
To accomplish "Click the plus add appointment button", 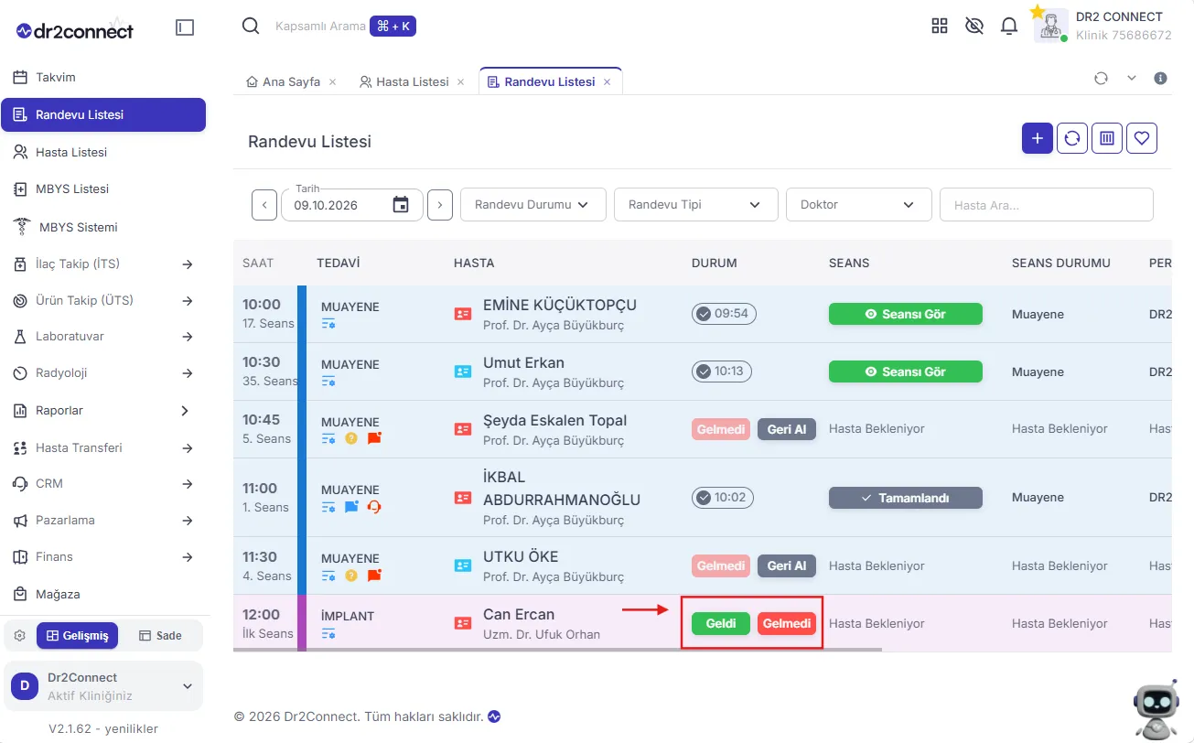I will [1038, 138].
